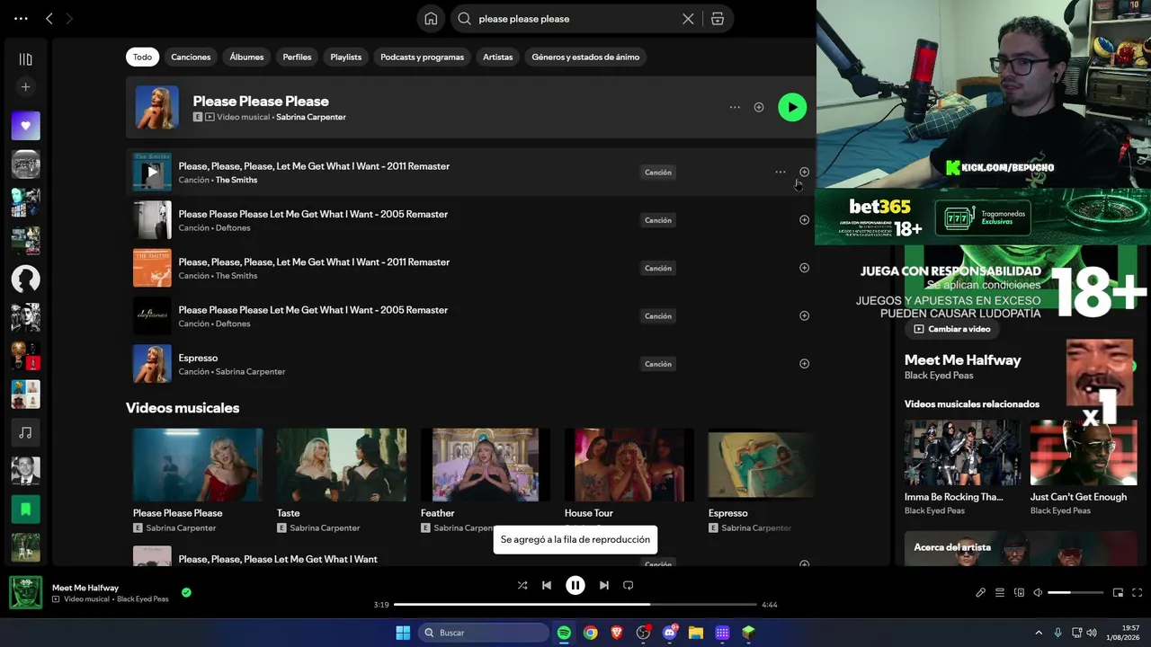Toggle Your Library sidebar icon

pos(25,59)
